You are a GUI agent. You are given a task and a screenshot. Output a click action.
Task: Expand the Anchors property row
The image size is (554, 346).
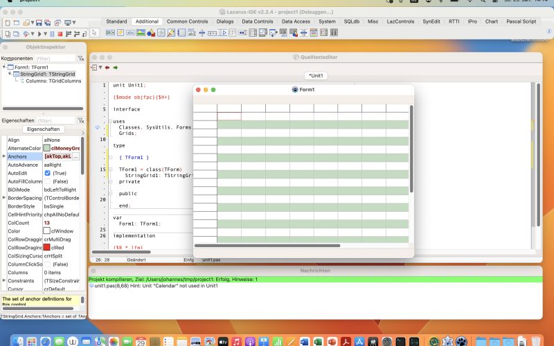coord(4,156)
